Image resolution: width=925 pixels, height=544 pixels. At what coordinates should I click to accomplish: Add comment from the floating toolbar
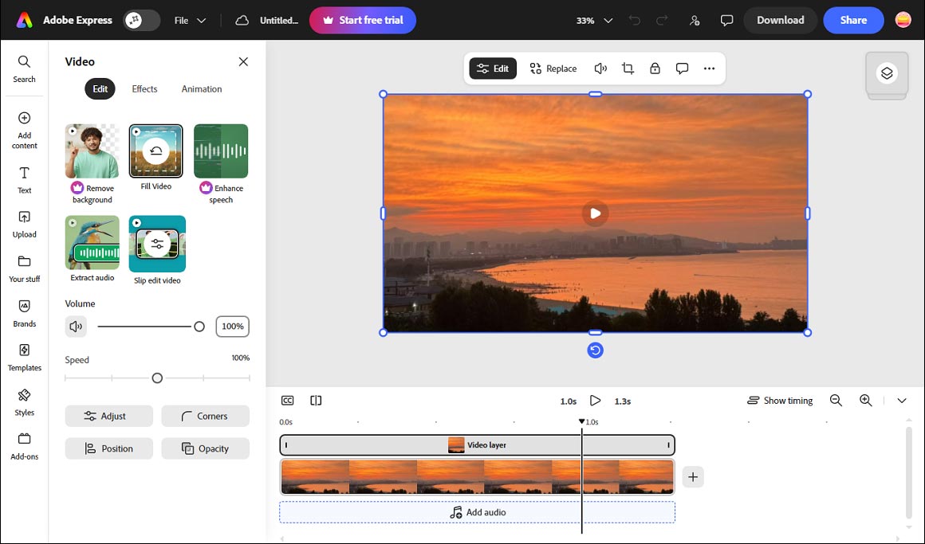(682, 68)
